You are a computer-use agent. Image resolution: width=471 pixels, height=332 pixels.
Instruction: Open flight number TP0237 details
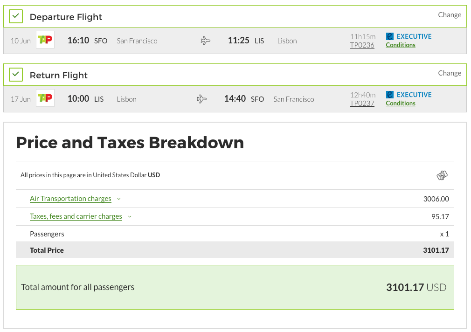coord(362,104)
